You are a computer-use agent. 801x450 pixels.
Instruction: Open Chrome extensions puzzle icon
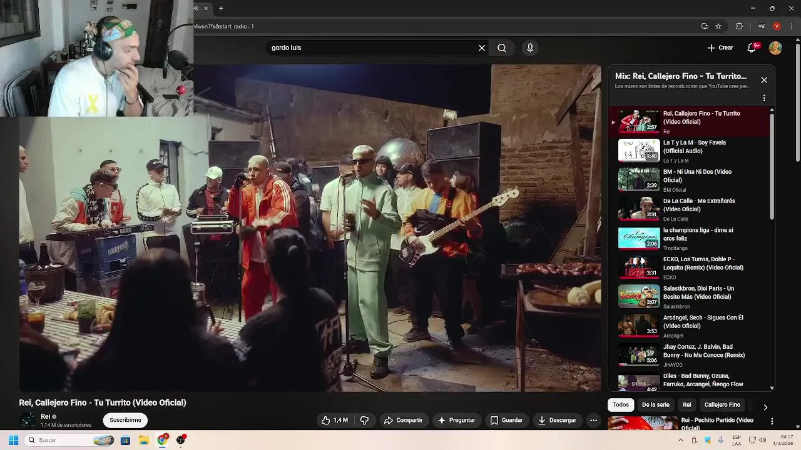tap(740, 26)
